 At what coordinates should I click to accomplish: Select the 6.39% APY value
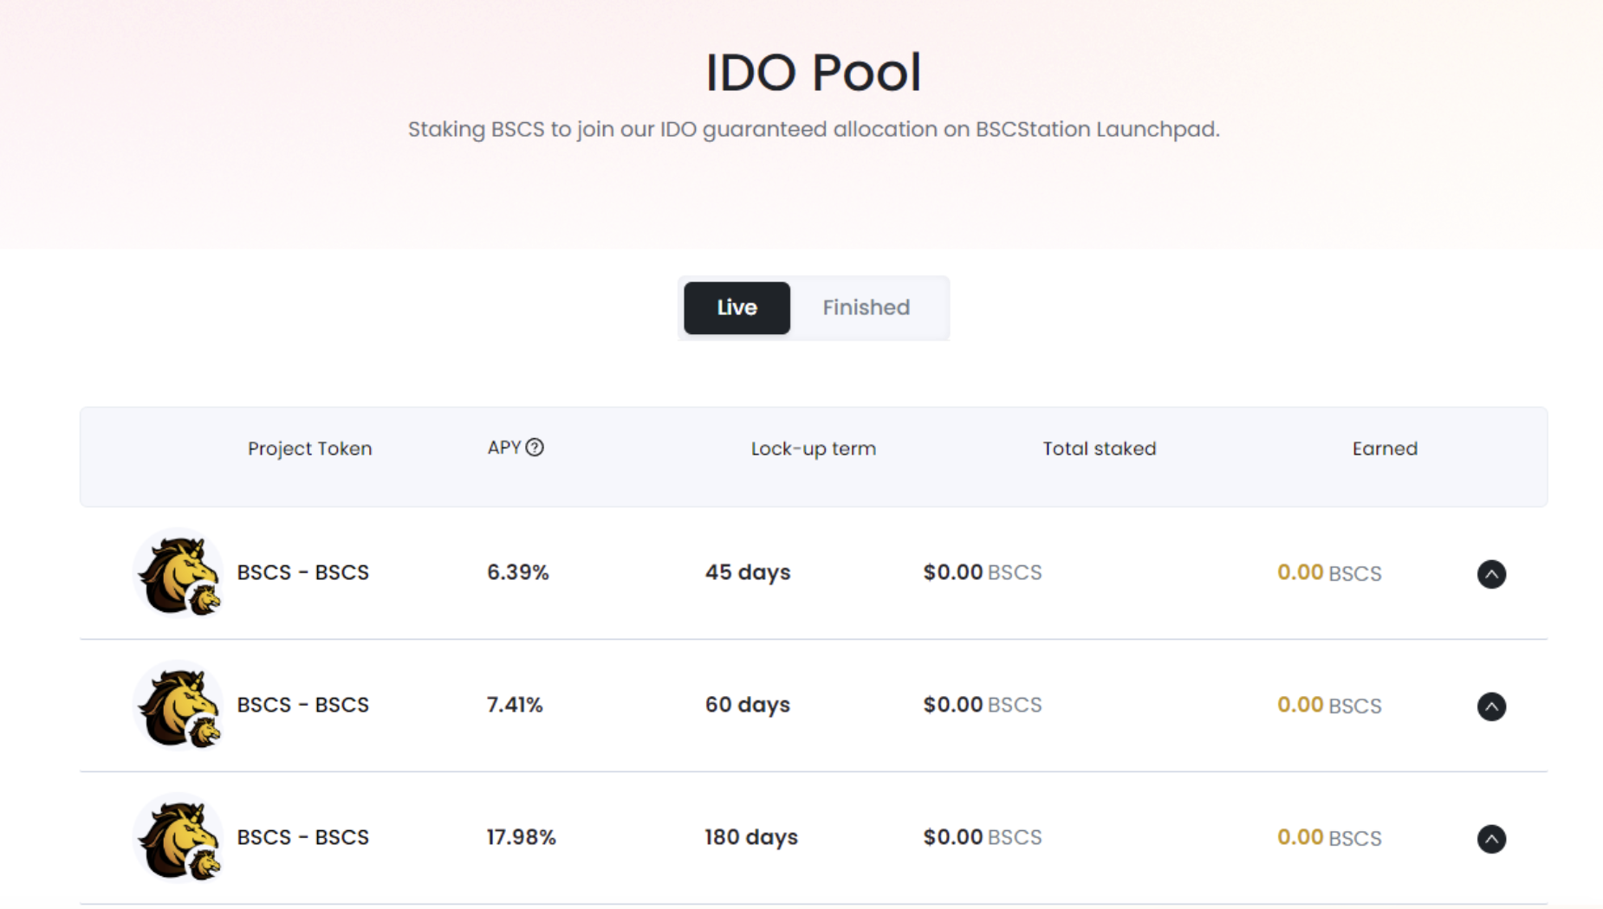click(518, 572)
